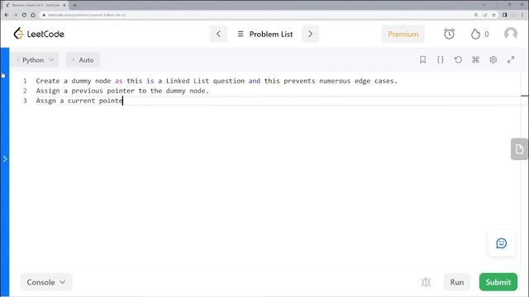Screen dimensions: 529x297
Task: Click the Premium button
Action: pos(403,34)
